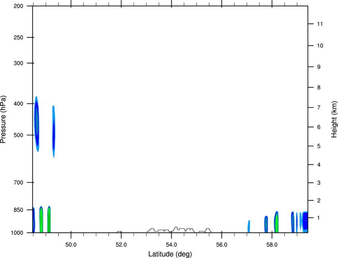Click the 10 km height label
Screen dimensions: 338x258
click(320, 46)
